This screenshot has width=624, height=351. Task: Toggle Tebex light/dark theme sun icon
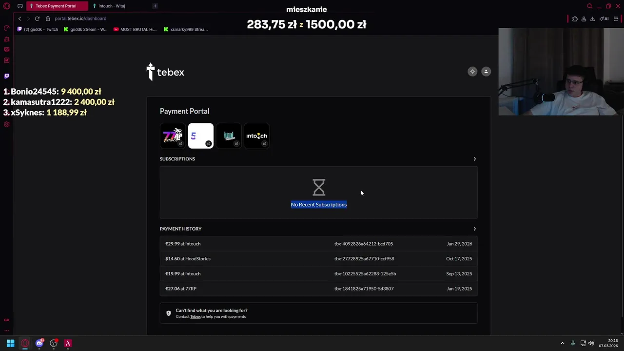(x=472, y=72)
